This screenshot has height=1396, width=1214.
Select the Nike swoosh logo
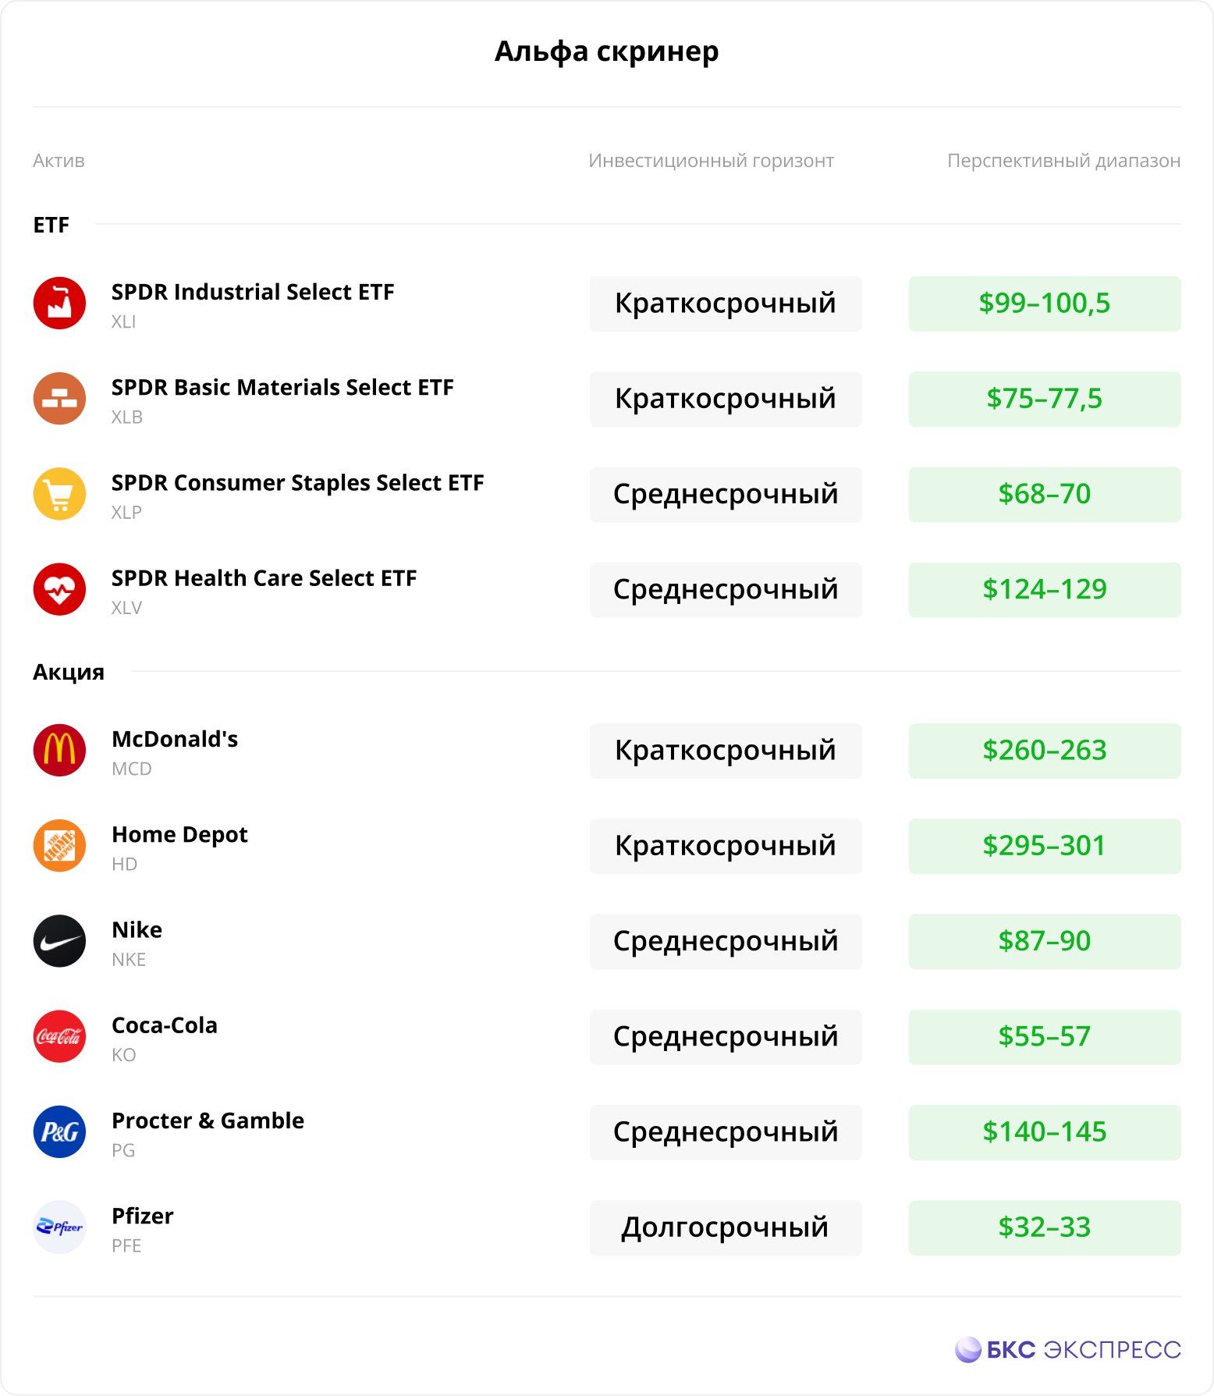pos(59,941)
